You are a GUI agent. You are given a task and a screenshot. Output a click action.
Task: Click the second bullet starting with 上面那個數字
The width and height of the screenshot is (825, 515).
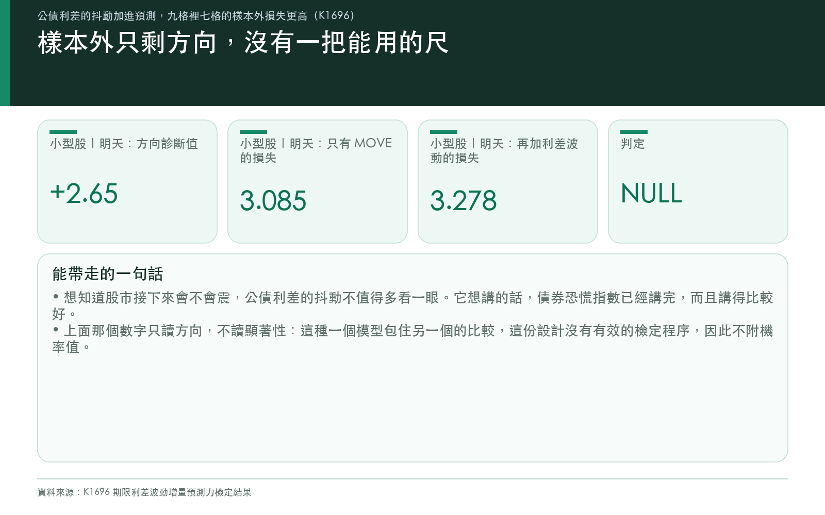coord(412,338)
